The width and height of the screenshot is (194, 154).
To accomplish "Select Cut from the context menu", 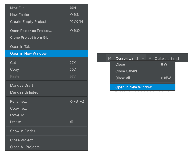I will pos(13,63).
